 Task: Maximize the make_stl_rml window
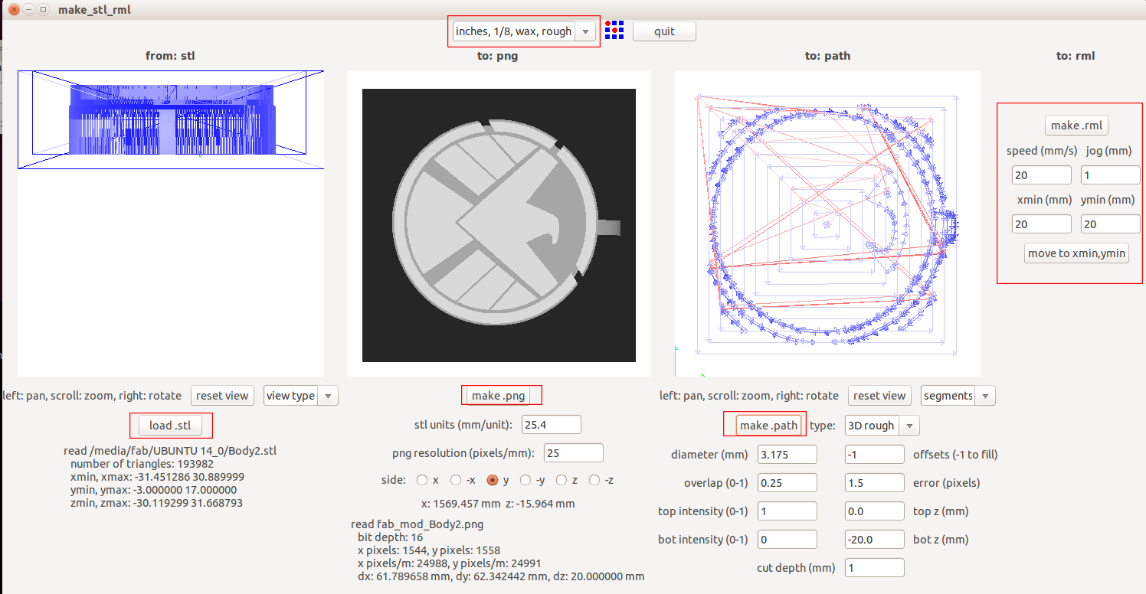pyautogui.click(x=43, y=9)
